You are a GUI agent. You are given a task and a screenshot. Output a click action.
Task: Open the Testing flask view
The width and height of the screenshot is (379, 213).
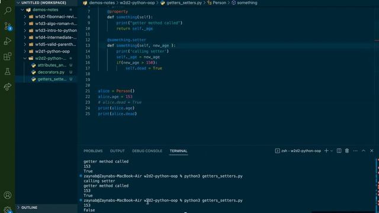pos(8,72)
